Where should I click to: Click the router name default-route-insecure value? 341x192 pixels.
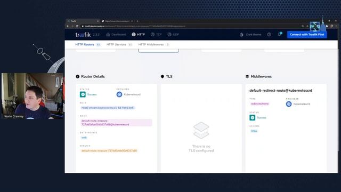[116, 123]
